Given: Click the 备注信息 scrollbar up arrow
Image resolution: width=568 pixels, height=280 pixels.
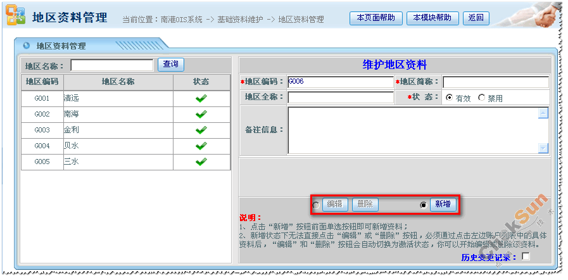Looking at the screenshot, I should click(543, 113).
